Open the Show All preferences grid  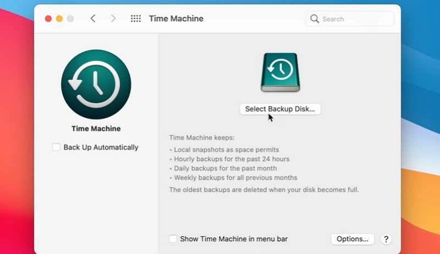(136, 19)
